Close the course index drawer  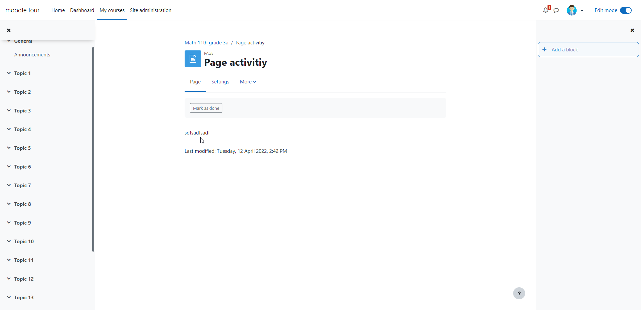9,30
